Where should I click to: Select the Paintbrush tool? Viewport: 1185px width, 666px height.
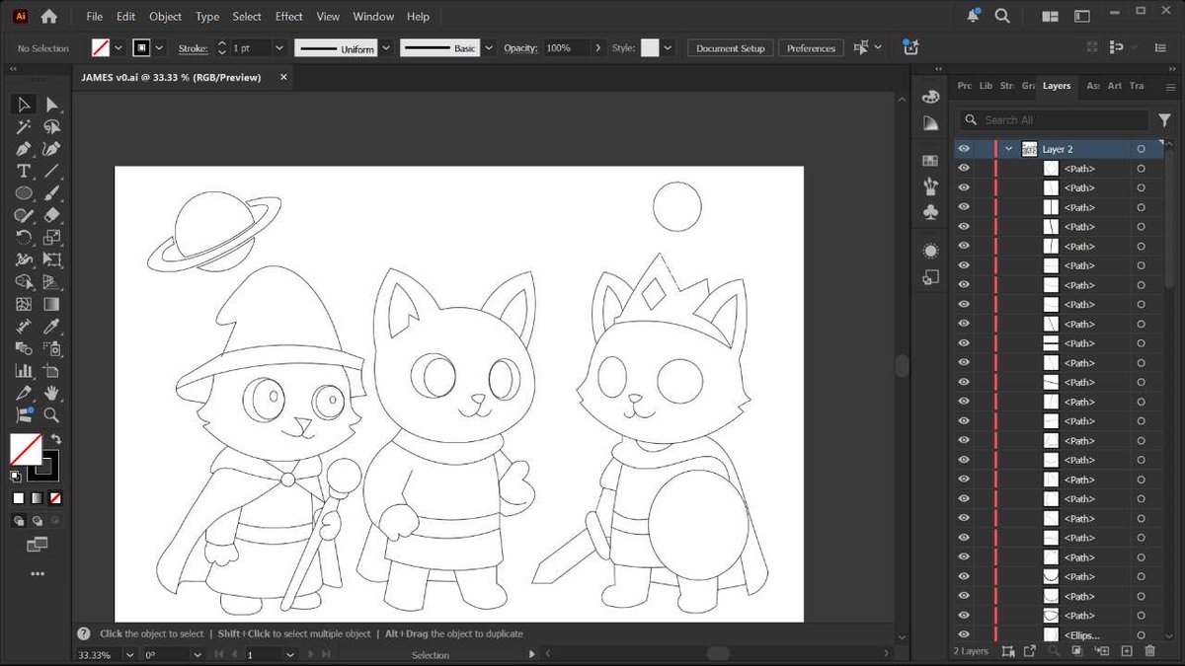(x=52, y=193)
